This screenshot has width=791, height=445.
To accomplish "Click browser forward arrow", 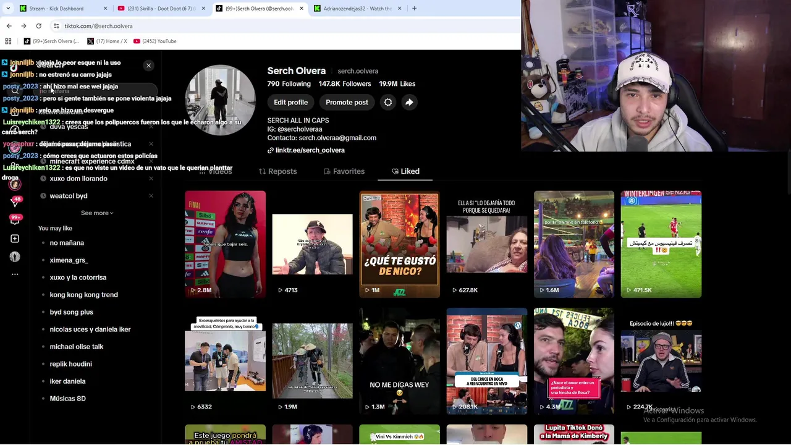I will [x=23, y=26].
